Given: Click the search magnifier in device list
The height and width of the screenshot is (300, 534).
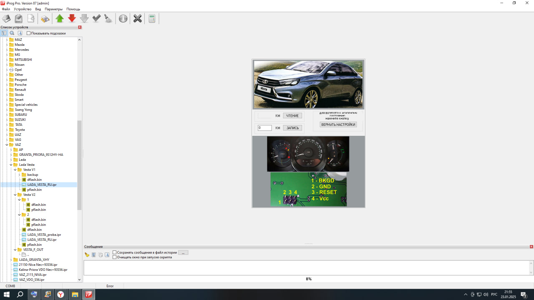Looking at the screenshot, I should pos(12,33).
